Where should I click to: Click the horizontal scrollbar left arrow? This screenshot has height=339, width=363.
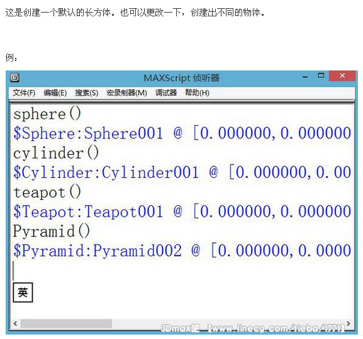(15, 323)
